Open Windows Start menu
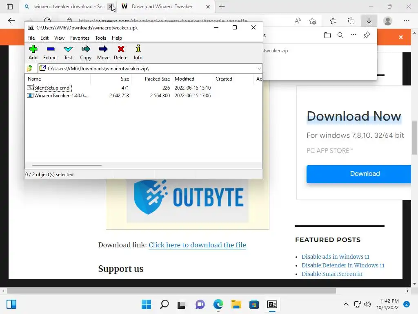Viewport: 418px width, 314px height. click(x=146, y=304)
